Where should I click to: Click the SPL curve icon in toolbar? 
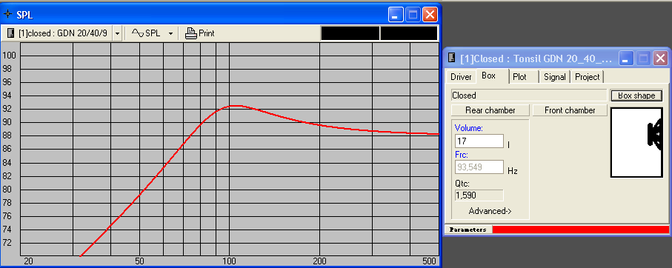click(x=137, y=33)
